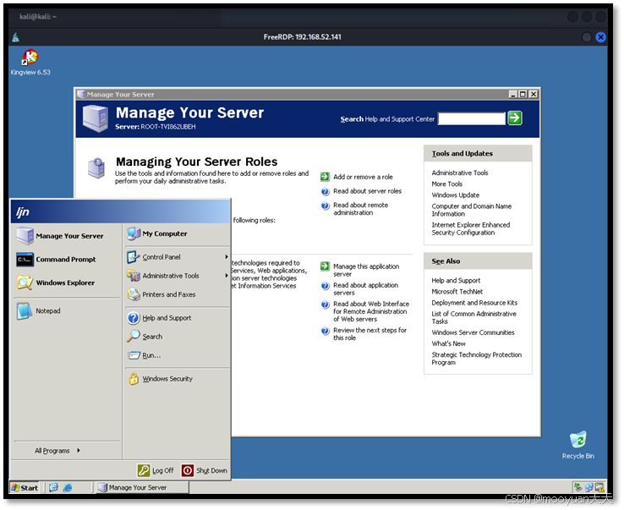The height and width of the screenshot is (510, 624).
Task: Click the Shut Down power icon
Action: click(188, 470)
